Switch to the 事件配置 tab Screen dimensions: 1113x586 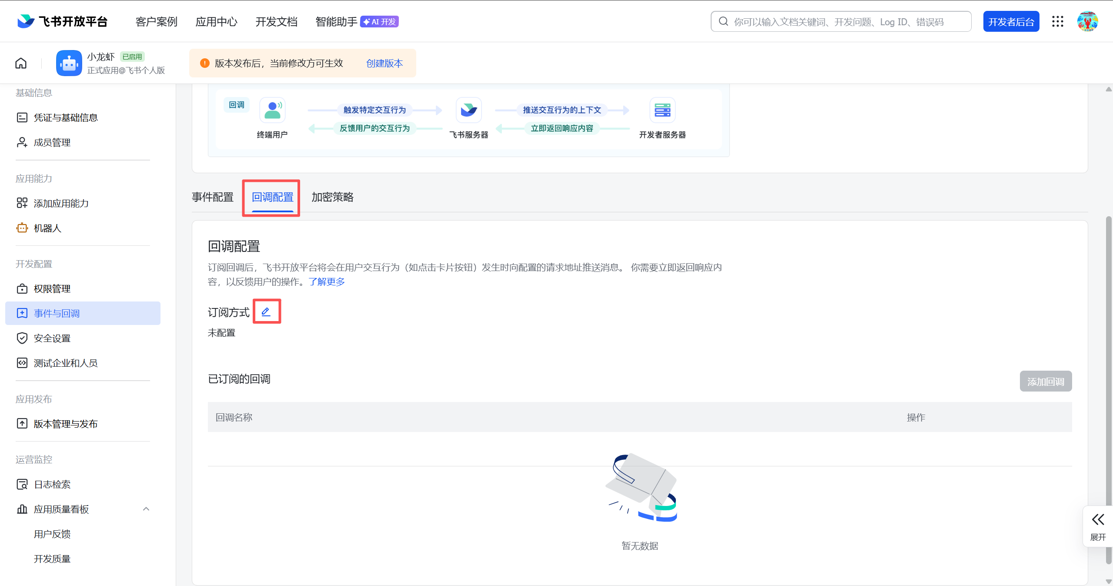(x=213, y=197)
